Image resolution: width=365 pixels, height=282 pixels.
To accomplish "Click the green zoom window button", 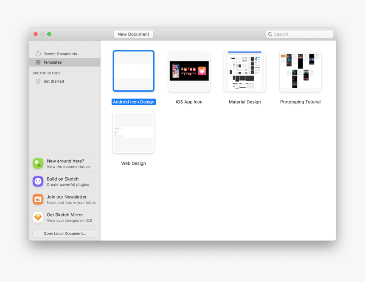I will pyautogui.click(x=49, y=34).
